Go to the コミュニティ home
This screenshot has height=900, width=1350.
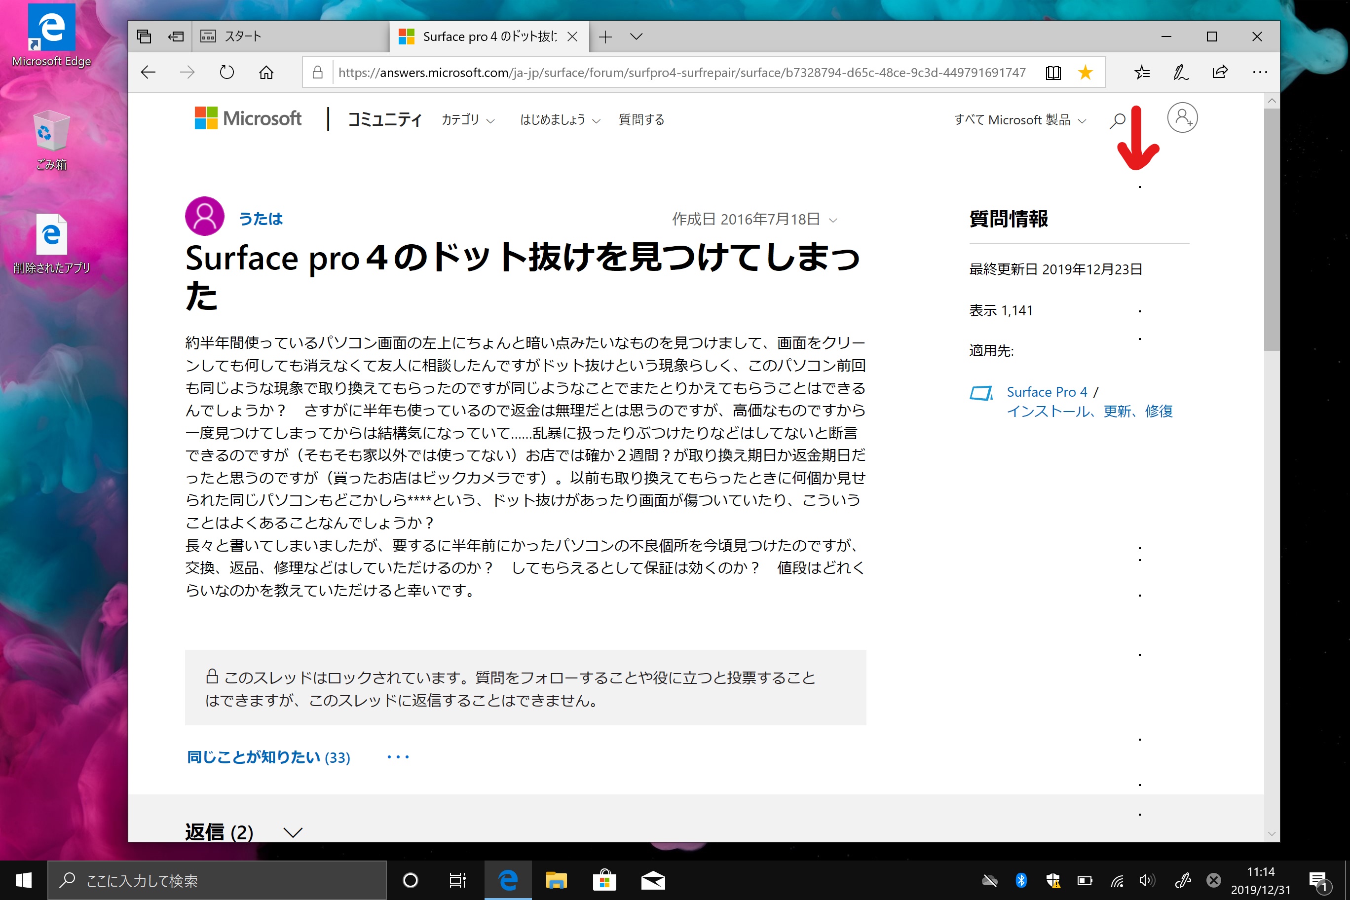385,119
